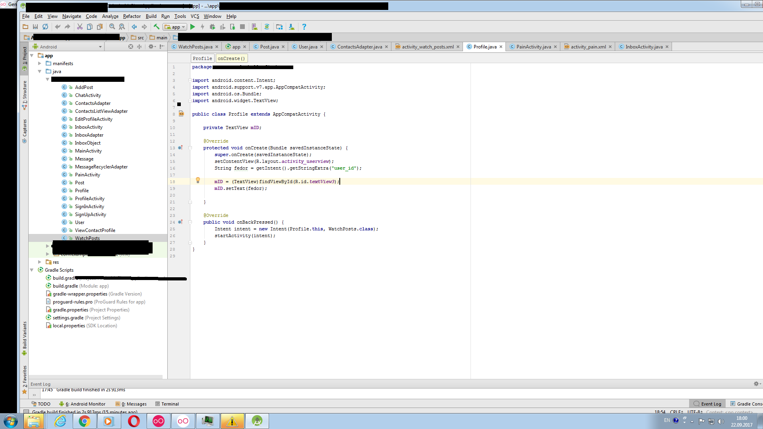Click the intention lightbulb on line 18
This screenshot has height=429, width=763.
click(x=198, y=180)
